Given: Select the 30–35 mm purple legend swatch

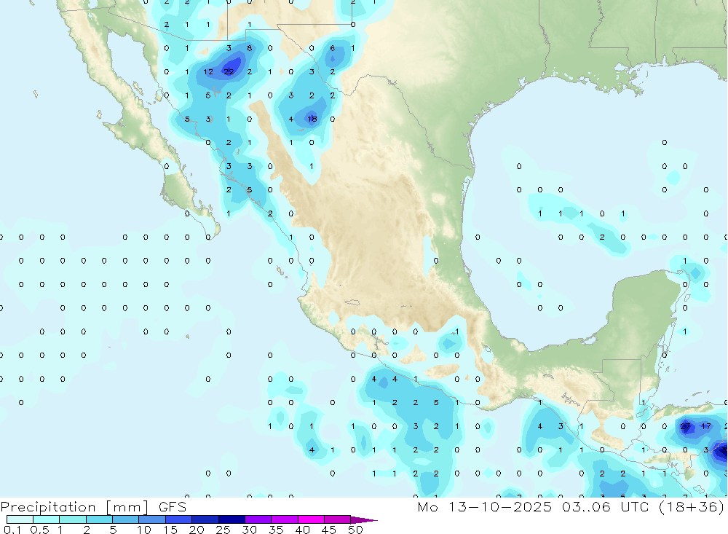Looking at the screenshot, I should pos(258,519).
